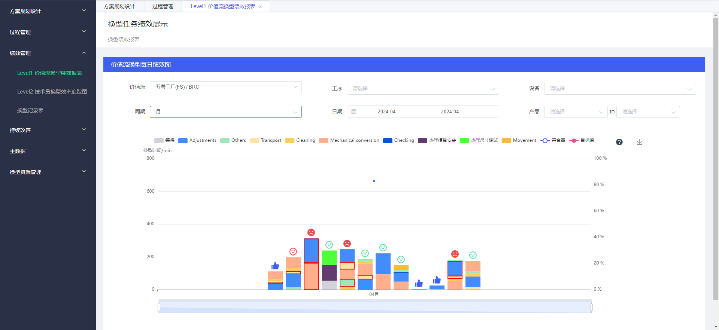Open the second 产品 dropdown after 'to'
The width and height of the screenshot is (719, 330).
tap(648, 112)
